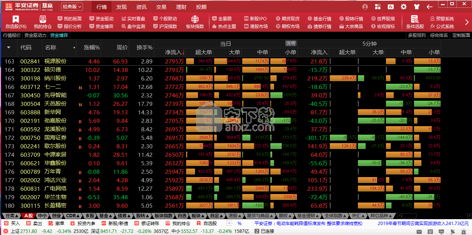Screen dimensions: 472x235
Task: Click the 多股同列 button
Action: (x=417, y=35)
